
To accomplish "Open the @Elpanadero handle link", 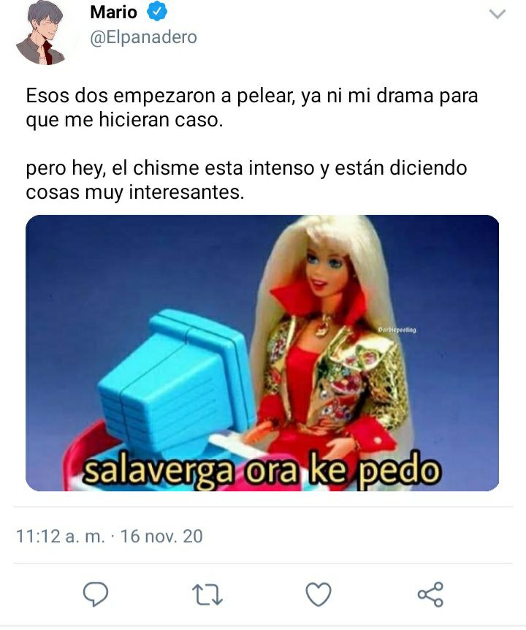I will 143,37.
